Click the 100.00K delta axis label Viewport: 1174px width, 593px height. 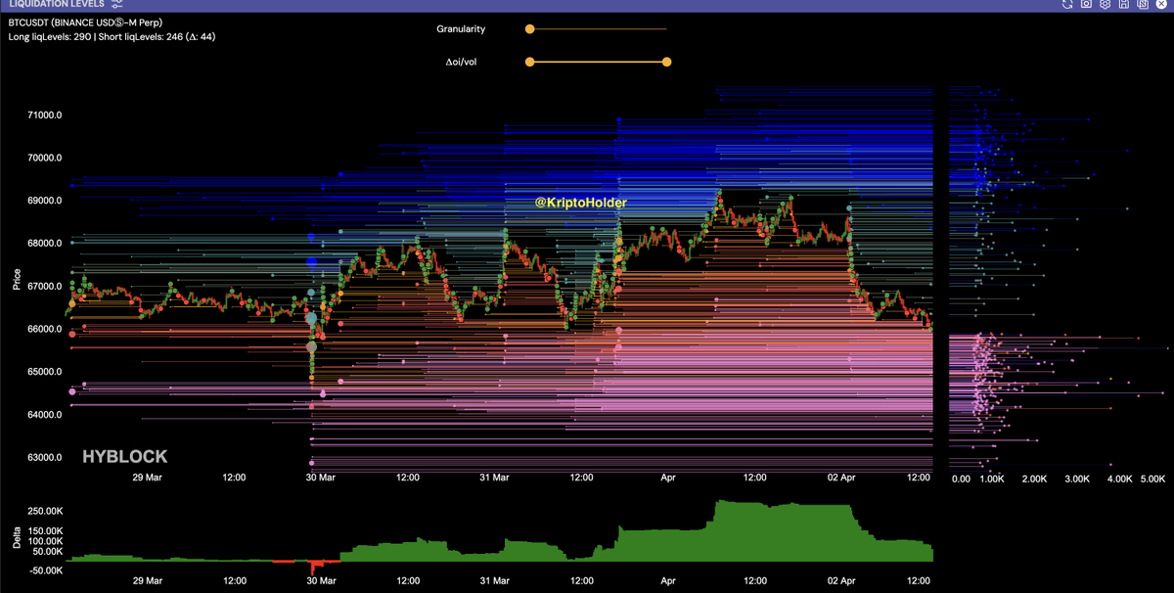pos(43,541)
